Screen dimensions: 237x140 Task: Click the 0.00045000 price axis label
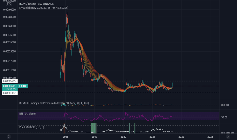(9, 35)
